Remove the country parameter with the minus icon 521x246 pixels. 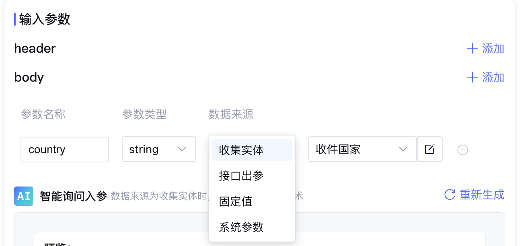(x=463, y=150)
